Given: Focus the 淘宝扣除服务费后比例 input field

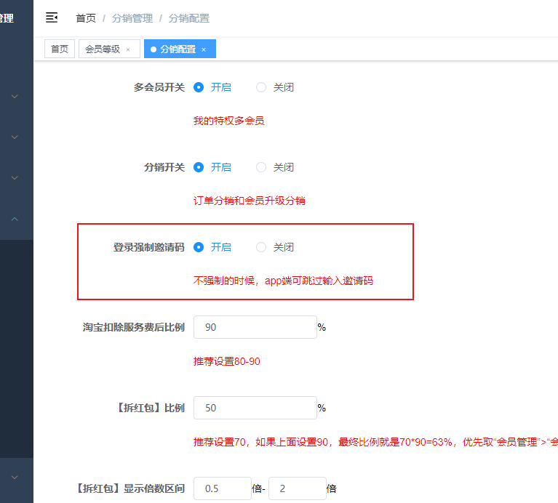Looking at the screenshot, I should click(x=255, y=327).
